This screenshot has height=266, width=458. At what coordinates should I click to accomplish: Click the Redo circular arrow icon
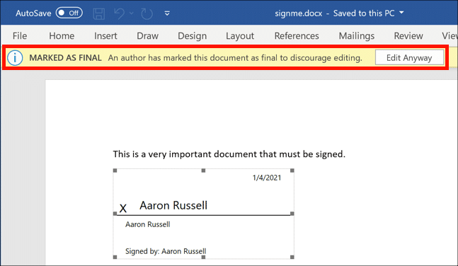point(147,13)
